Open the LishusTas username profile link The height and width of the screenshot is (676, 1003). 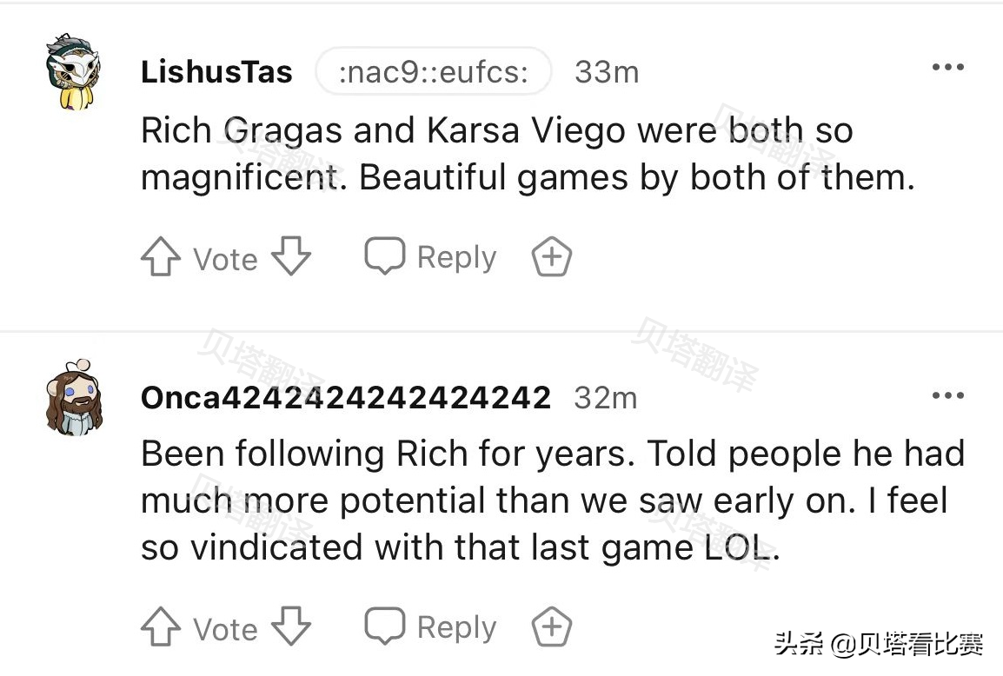216,72
